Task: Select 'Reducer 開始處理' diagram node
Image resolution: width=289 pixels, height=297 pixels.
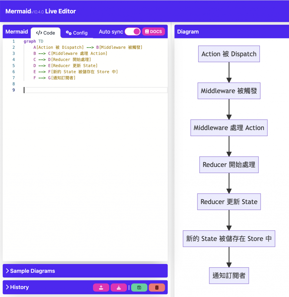Action: click(229, 165)
